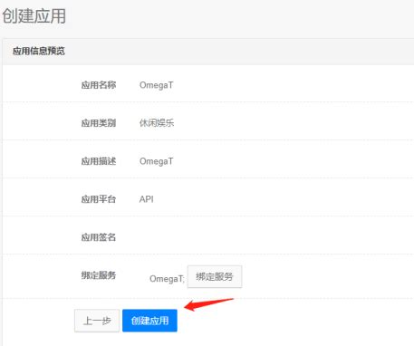This screenshot has width=414, height=346.
Task: Click the 创建应用 page title
Action: pyautogui.click(x=34, y=16)
